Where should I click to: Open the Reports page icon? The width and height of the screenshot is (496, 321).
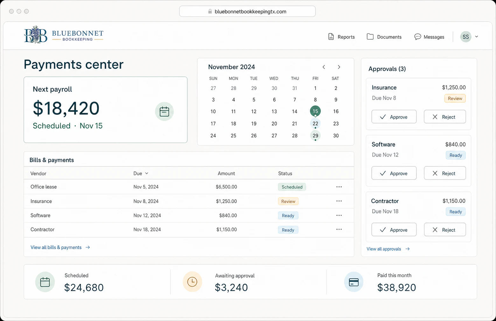pyautogui.click(x=331, y=37)
